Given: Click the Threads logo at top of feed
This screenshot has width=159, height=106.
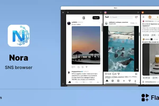Looking at the screenshot, I should click(84, 18).
